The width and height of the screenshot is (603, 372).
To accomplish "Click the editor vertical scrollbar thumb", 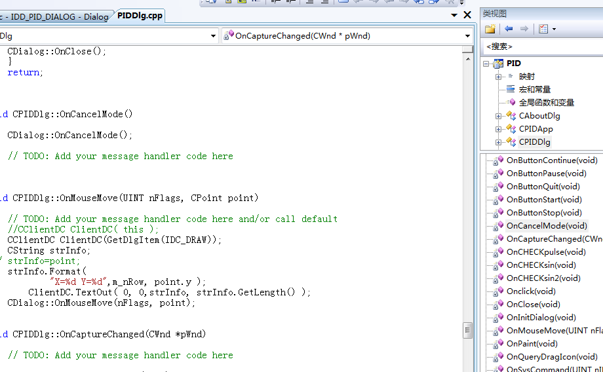I will (467, 329).
